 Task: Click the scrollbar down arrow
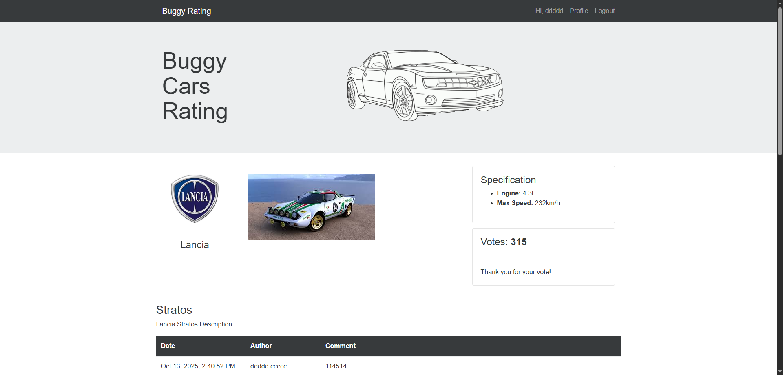(x=780, y=371)
